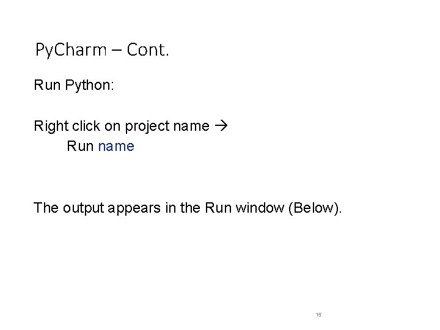The height and width of the screenshot is (330, 440).
Task: Click the word 'output' in last sentence
Action: 81,208
